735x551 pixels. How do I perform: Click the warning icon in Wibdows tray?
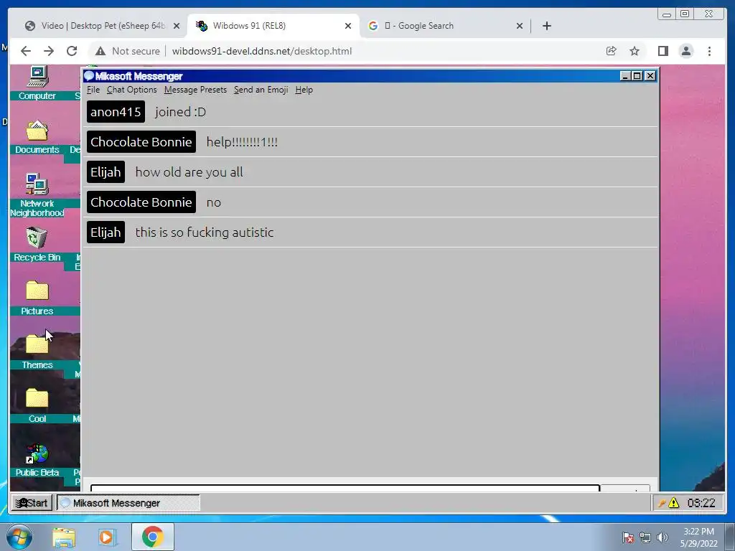[x=673, y=503]
